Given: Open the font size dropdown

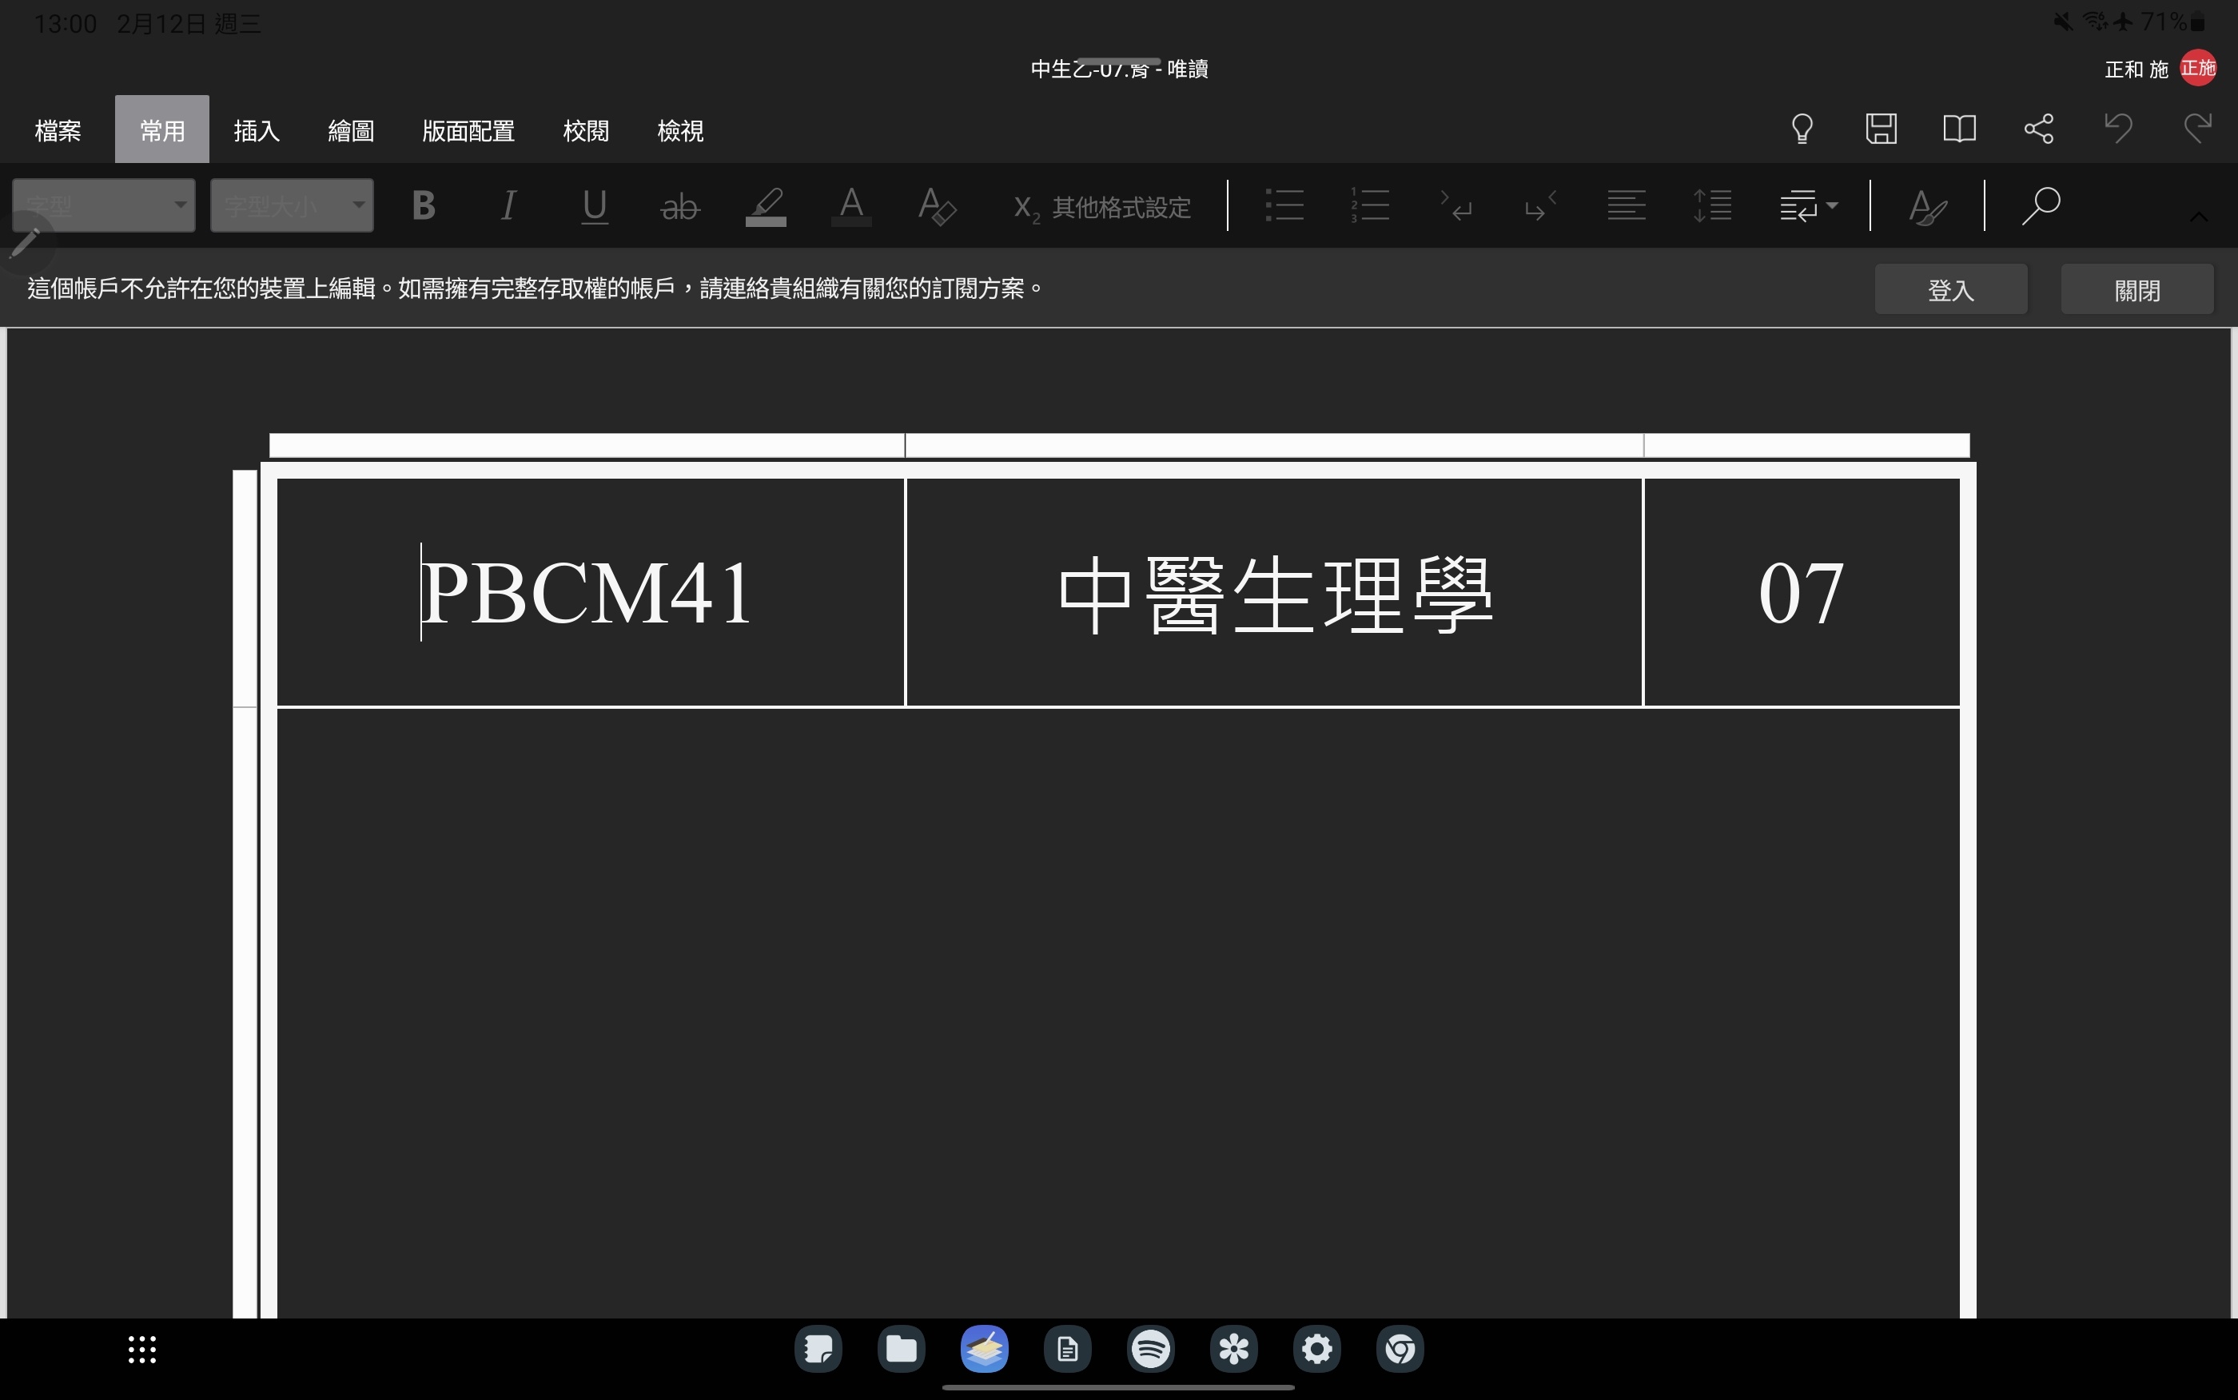Looking at the screenshot, I should coord(292,205).
